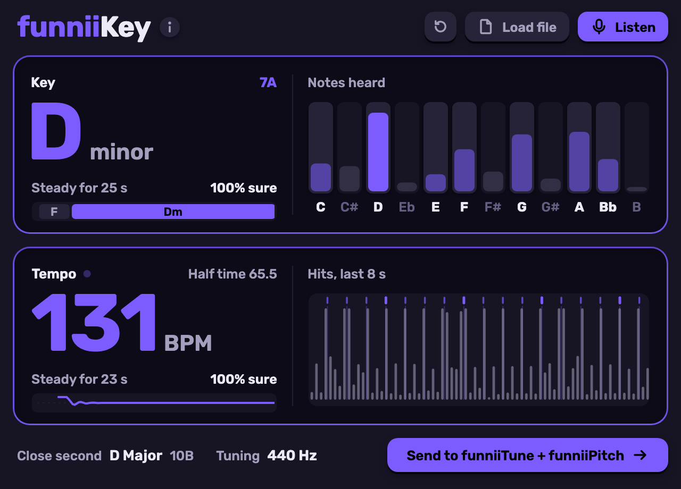Click the info icon beside funniiKey logo

coord(170,27)
